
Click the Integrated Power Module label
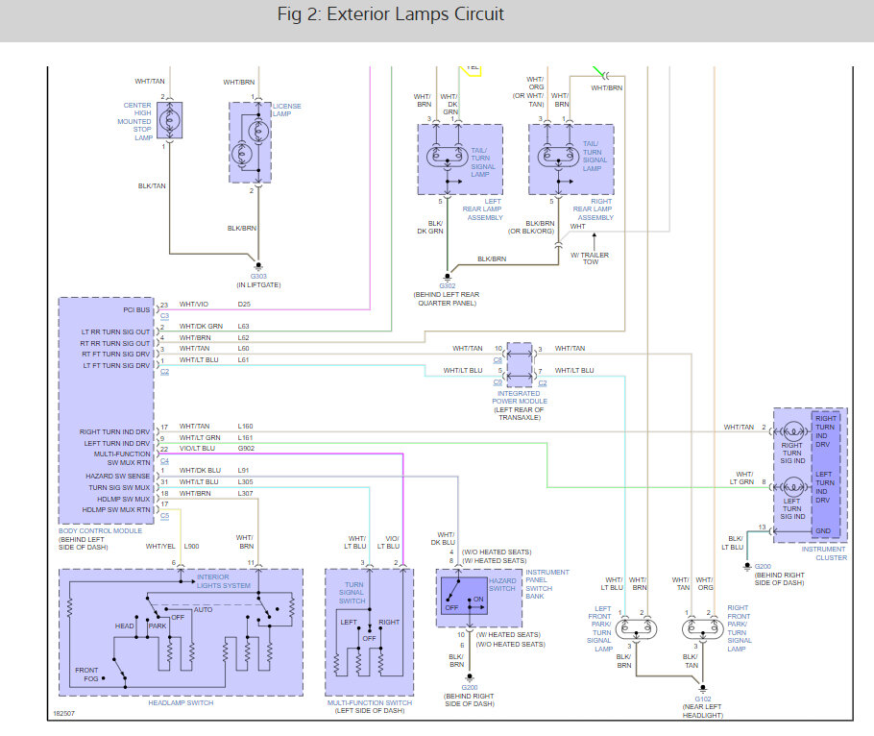520,397
